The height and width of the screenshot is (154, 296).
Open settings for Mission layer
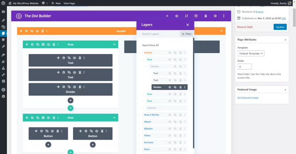tap(170, 129)
